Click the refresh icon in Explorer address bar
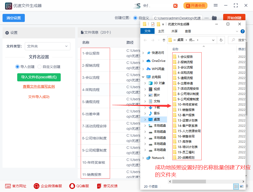Viewport: 253px width, 192px height. click(x=220, y=40)
